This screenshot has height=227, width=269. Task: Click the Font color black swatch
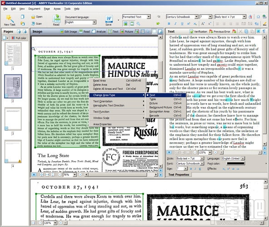pyautogui.click(x=235, y=163)
